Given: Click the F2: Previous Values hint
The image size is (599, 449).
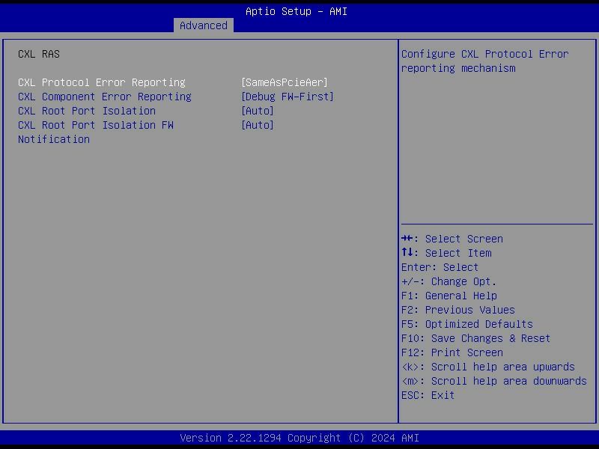Looking at the screenshot, I should pyautogui.click(x=458, y=310).
